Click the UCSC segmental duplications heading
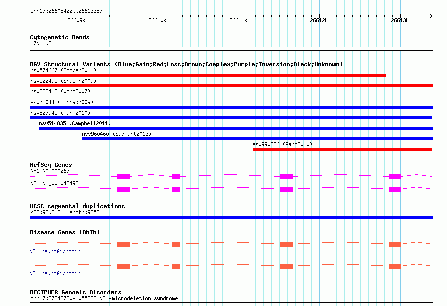The width and height of the screenshot is (447, 306). pos(77,206)
